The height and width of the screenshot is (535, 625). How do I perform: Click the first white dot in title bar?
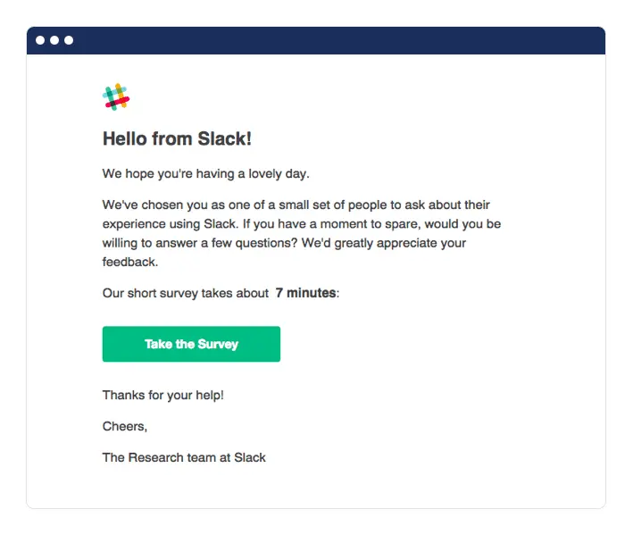coord(41,40)
